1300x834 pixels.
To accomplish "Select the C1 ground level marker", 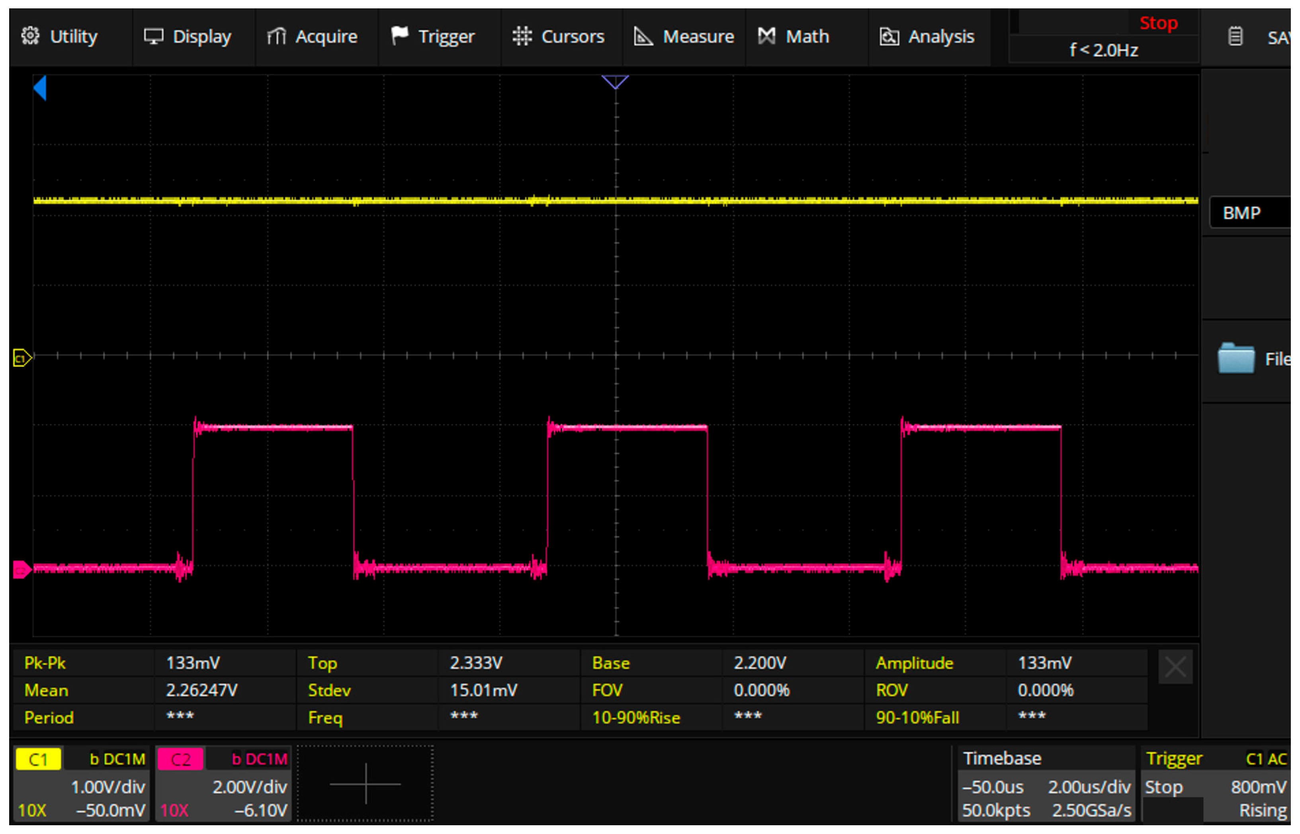I will tap(22, 358).
